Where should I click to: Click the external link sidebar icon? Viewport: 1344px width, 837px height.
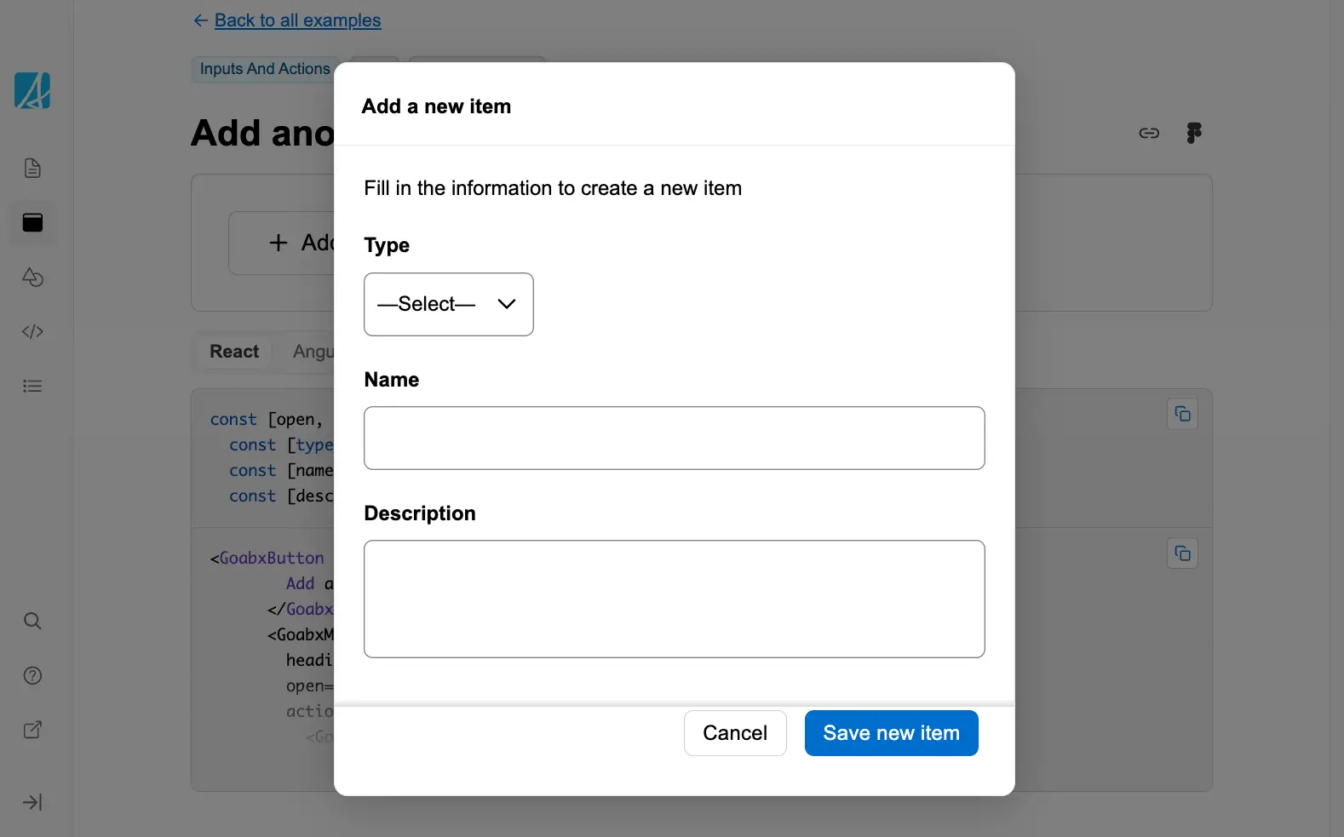coord(32,730)
